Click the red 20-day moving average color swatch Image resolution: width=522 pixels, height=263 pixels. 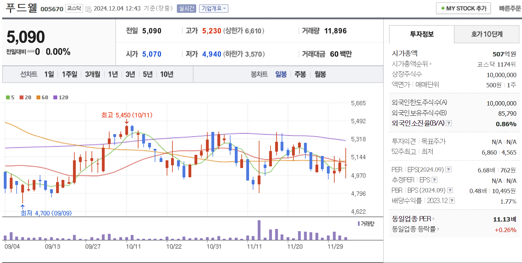coord(21,97)
